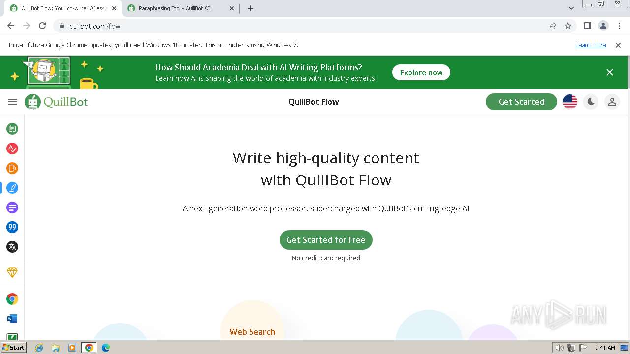630x354 pixels.
Task: Click the QuillBot logo
Action: tap(56, 102)
